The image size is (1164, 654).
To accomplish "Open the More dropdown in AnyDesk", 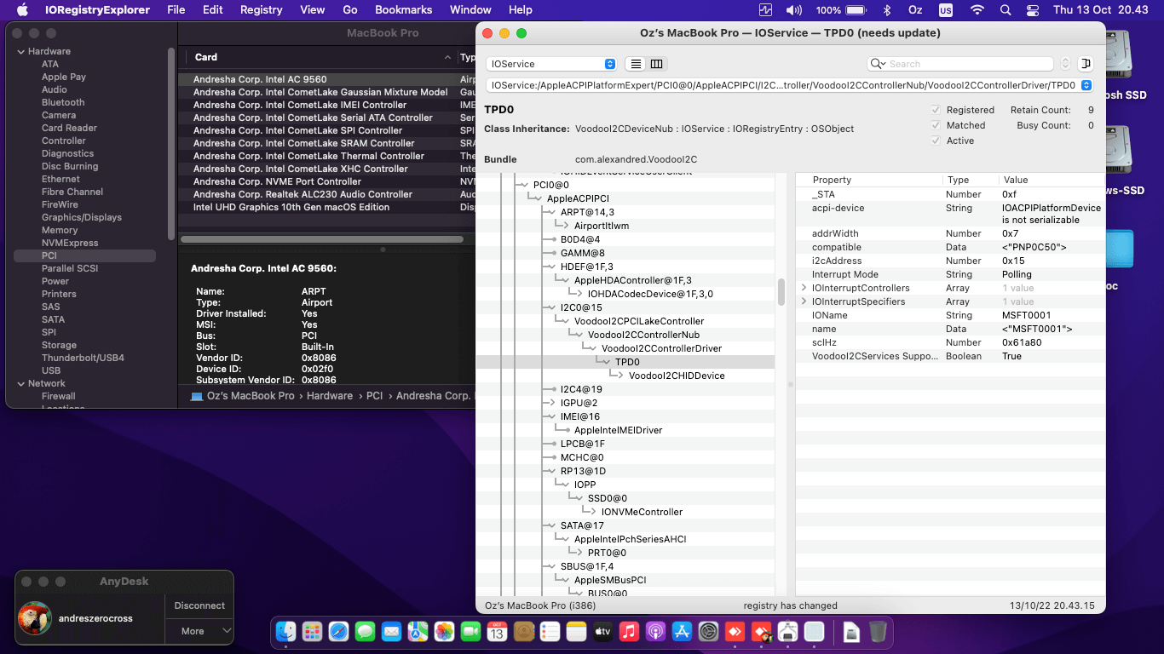I will tap(199, 631).
